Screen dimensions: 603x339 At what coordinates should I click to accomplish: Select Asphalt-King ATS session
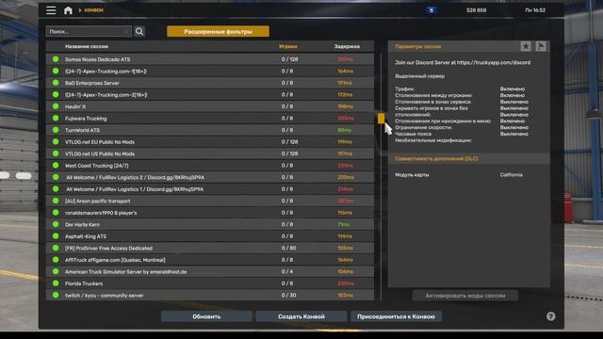[x=209, y=236]
